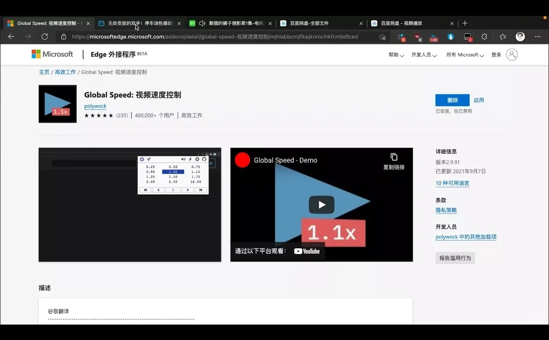Screen dimensions: 549x340
Task: Click the 删除 button to remove the extension
Action: (x=452, y=99)
